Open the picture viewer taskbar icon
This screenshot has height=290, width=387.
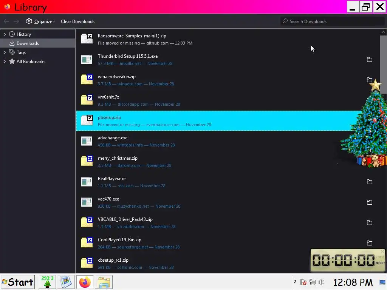click(x=66, y=282)
